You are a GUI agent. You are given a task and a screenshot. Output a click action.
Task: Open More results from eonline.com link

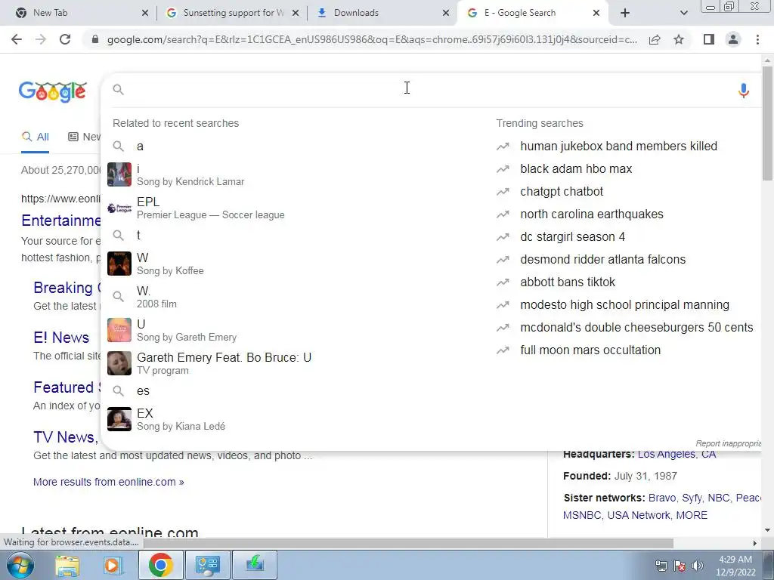(109, 482)
